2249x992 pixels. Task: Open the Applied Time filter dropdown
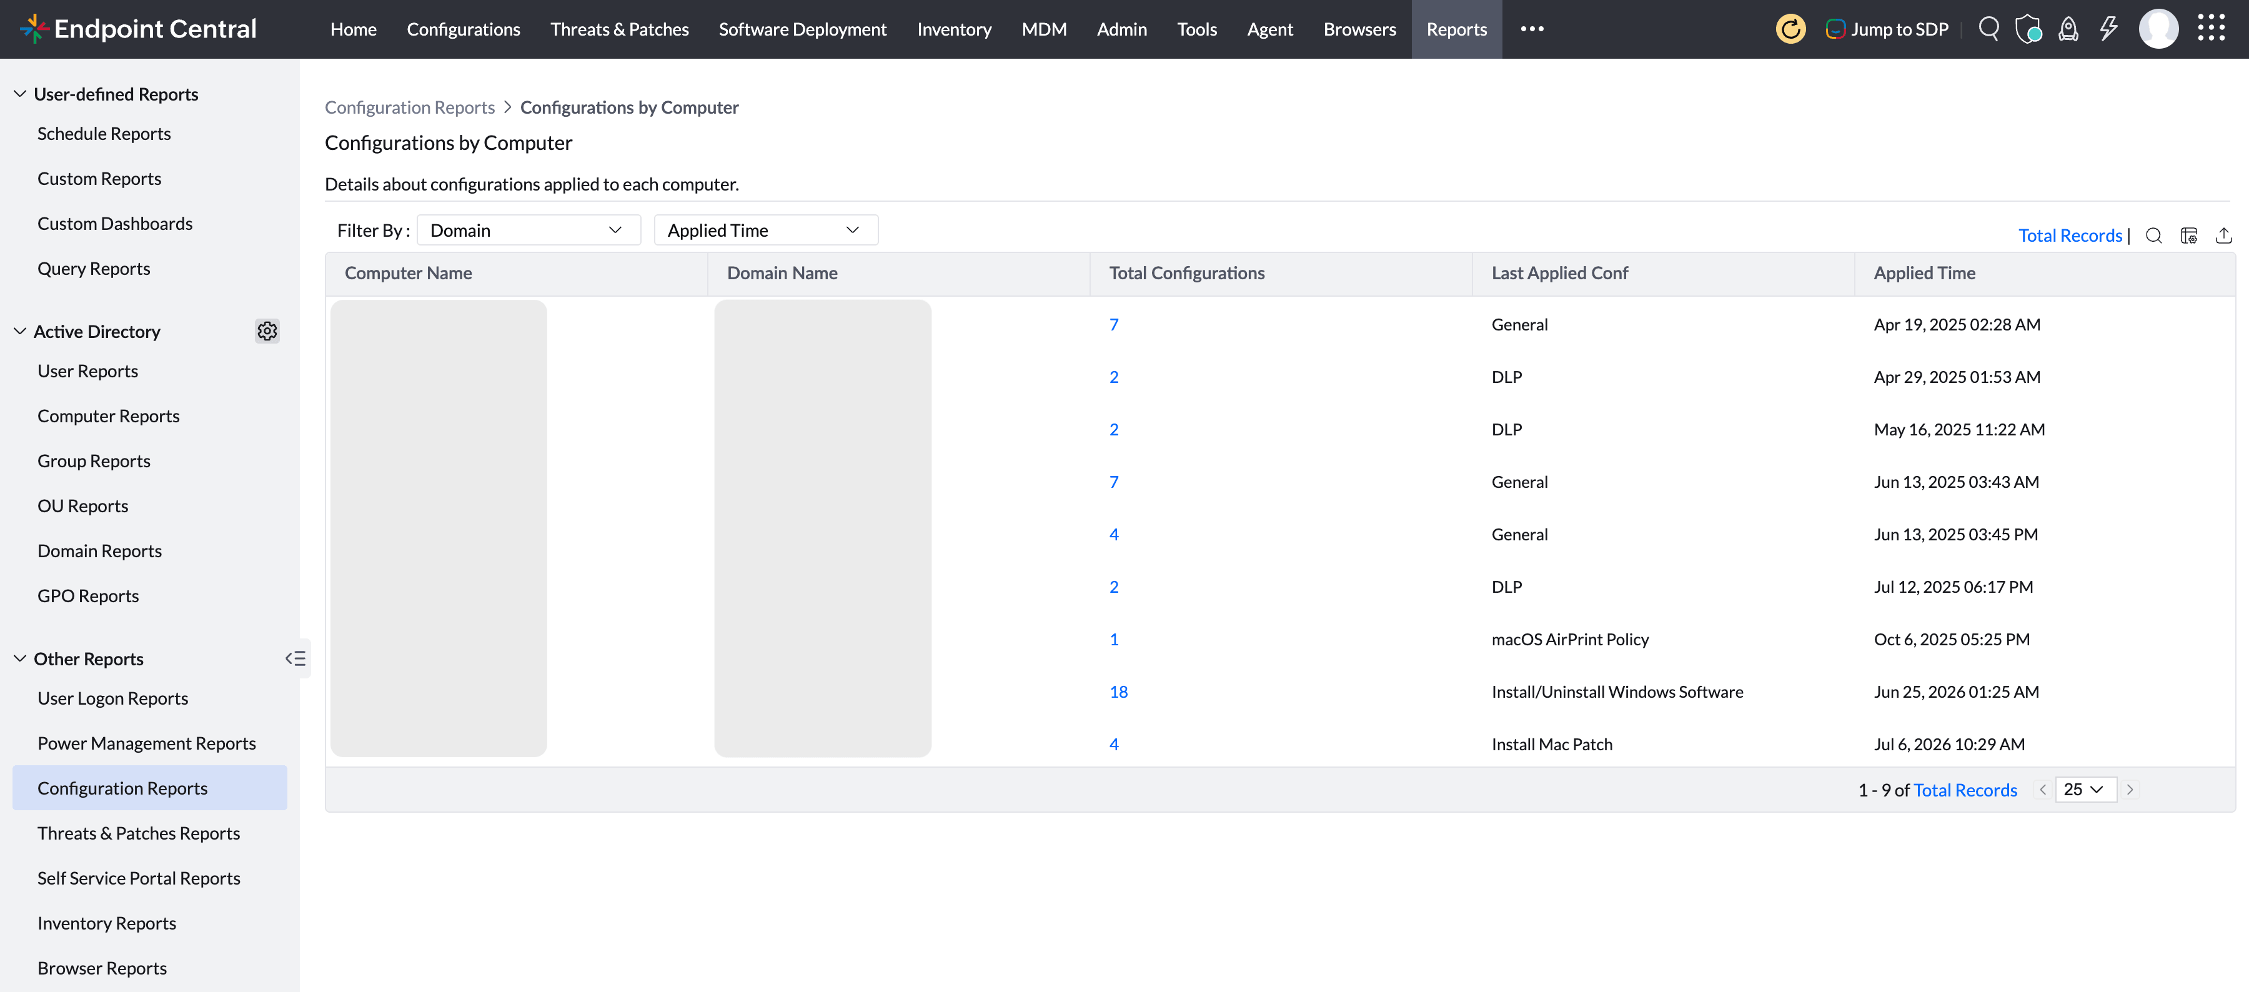click(766, 230)
